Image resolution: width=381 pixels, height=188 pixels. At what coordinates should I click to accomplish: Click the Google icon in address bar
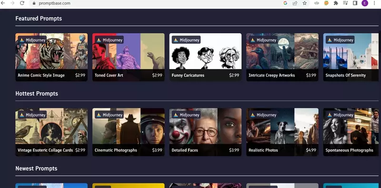pos(285,3)
